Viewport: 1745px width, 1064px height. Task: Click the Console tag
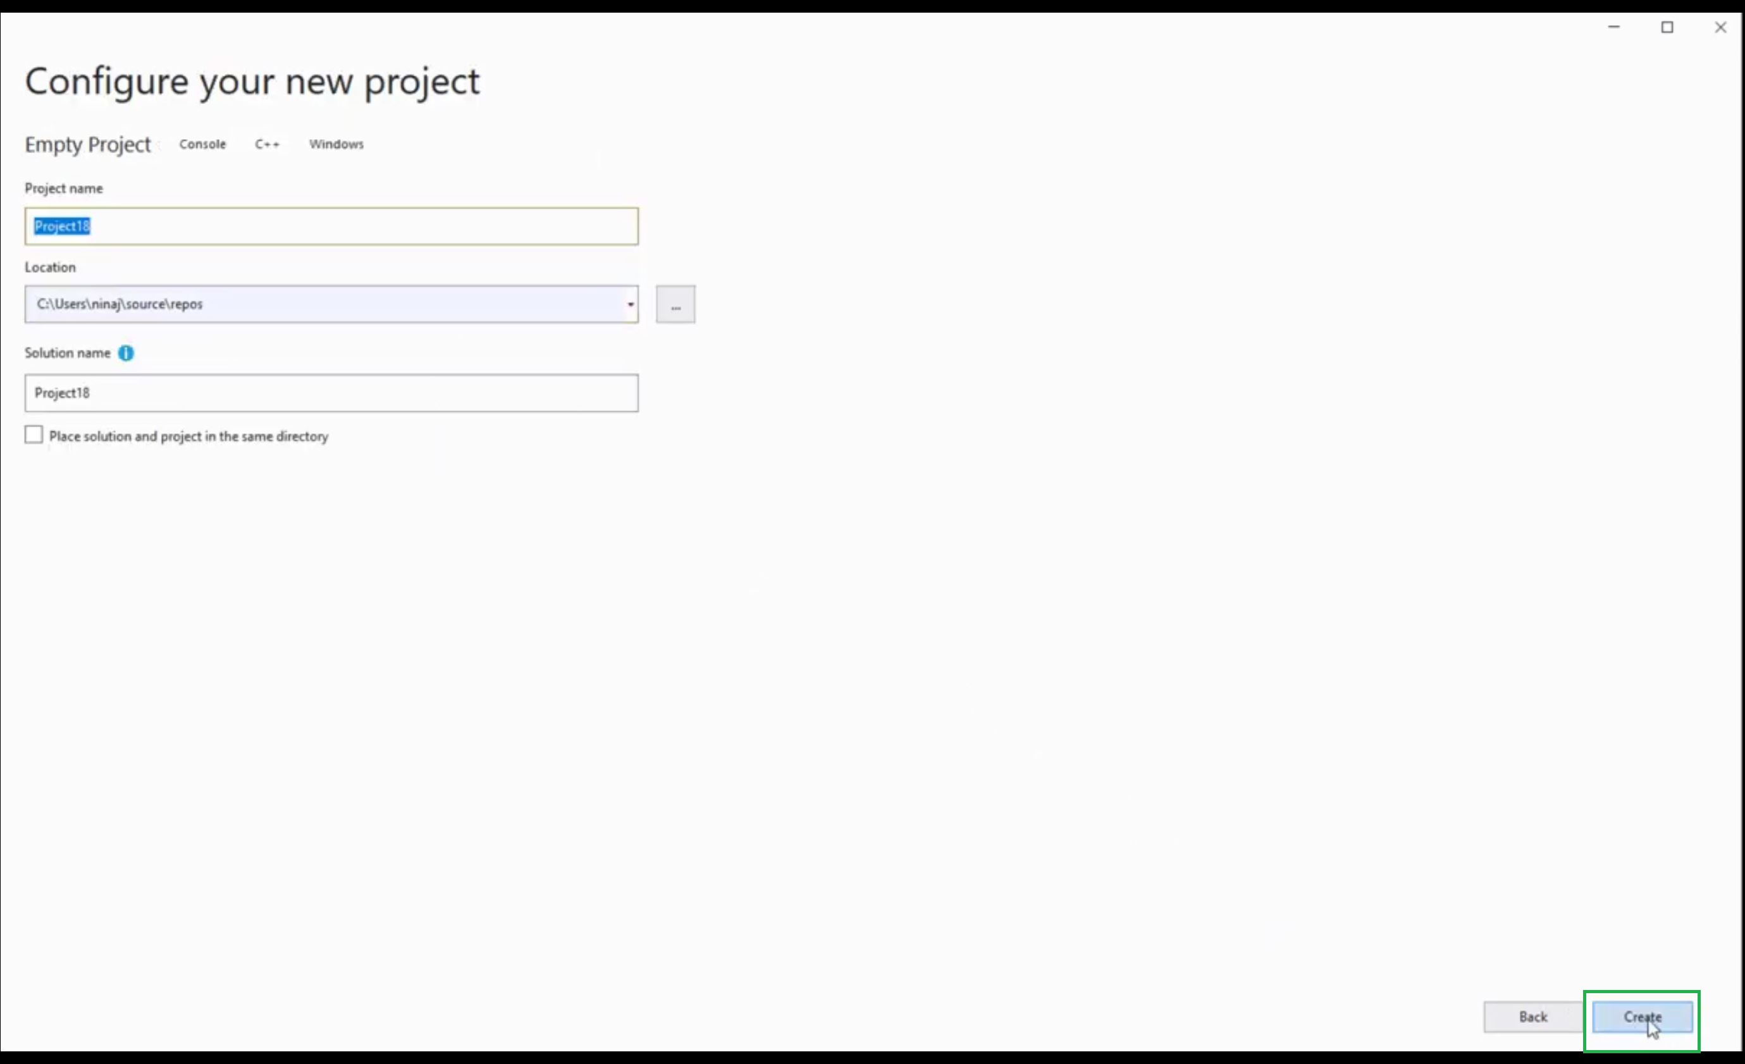pos(202,144)
